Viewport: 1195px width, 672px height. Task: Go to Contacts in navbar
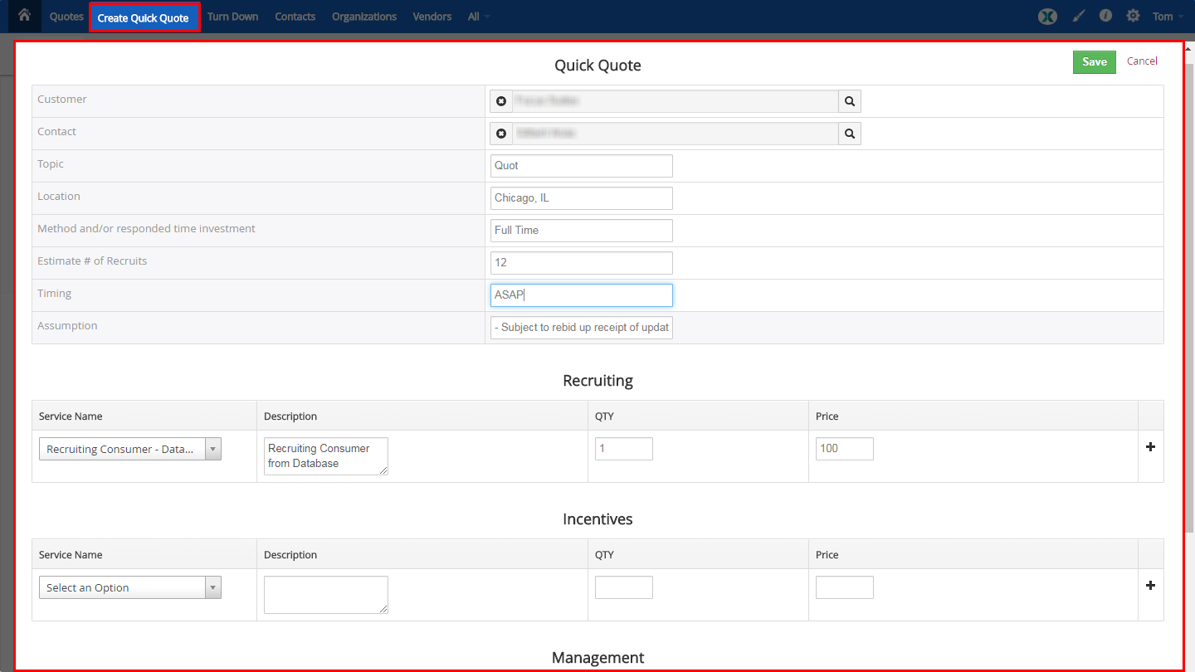295,17
